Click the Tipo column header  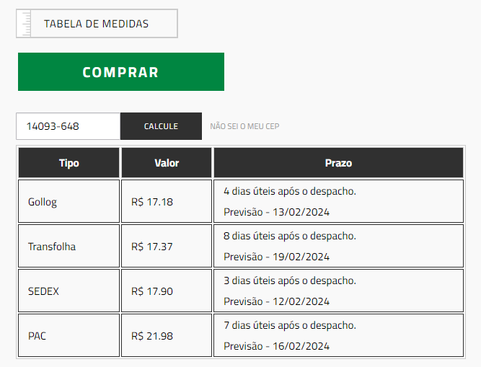pyautogui.click(x=69, y=163)
